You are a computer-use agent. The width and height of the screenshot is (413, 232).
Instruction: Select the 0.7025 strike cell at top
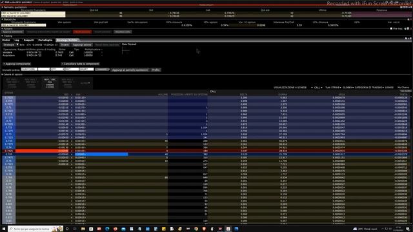(9, 97)
